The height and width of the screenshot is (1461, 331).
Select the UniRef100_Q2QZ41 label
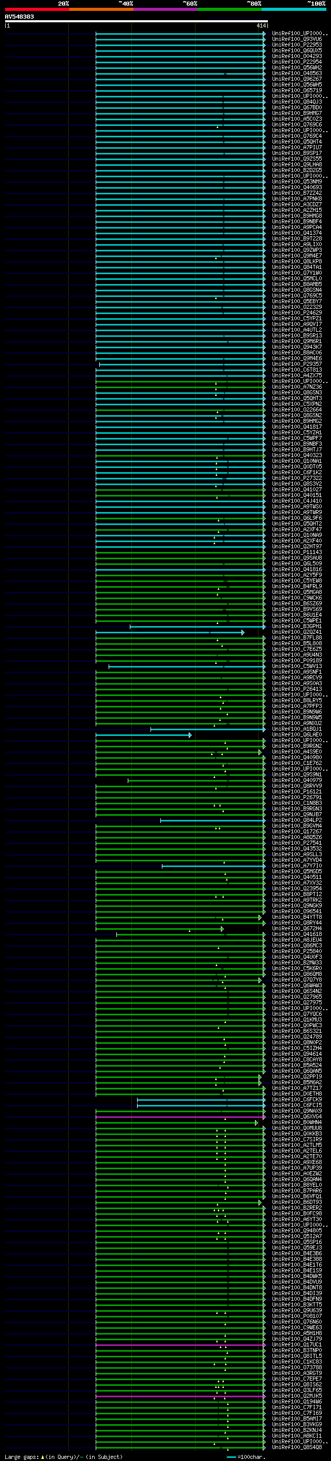pyautogui.click(x=297, y=632)
